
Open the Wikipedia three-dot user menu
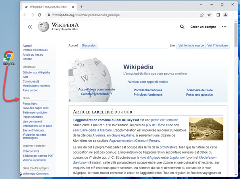pos(224,27)
